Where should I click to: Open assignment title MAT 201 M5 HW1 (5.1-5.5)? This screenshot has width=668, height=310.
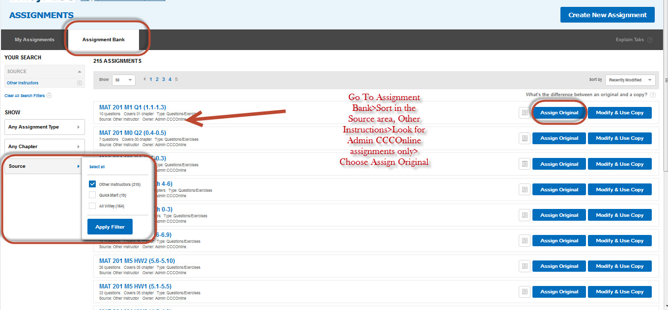coord(135,286)
